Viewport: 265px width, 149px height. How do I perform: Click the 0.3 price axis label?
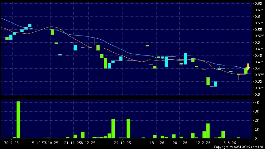(257, 94)
